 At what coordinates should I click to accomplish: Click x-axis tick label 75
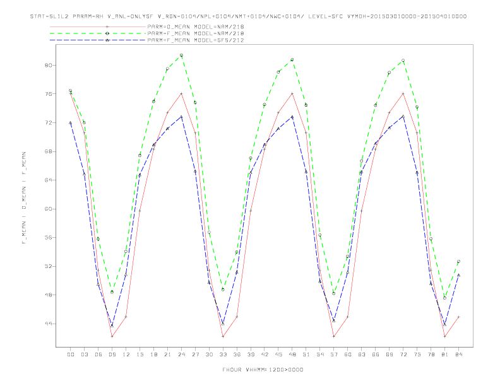pyautogui.click(x=417, y=354)
